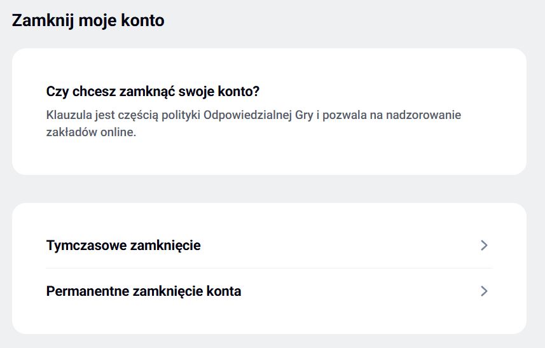Click the heading Czy chcesz zamknąć swoje konto?
This screenshot has height=348, width=545.
(x=153, y=92)
